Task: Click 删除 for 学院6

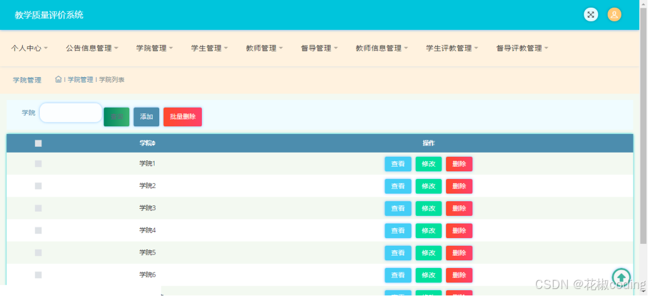Action: (459, 276)
